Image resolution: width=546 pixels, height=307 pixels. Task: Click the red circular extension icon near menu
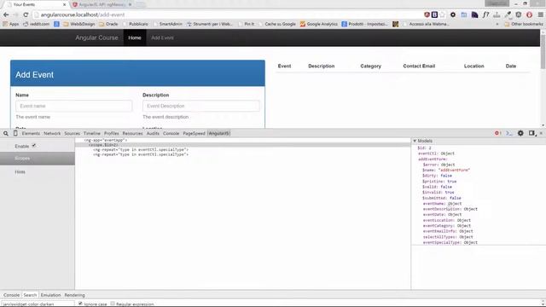point(529,14)
